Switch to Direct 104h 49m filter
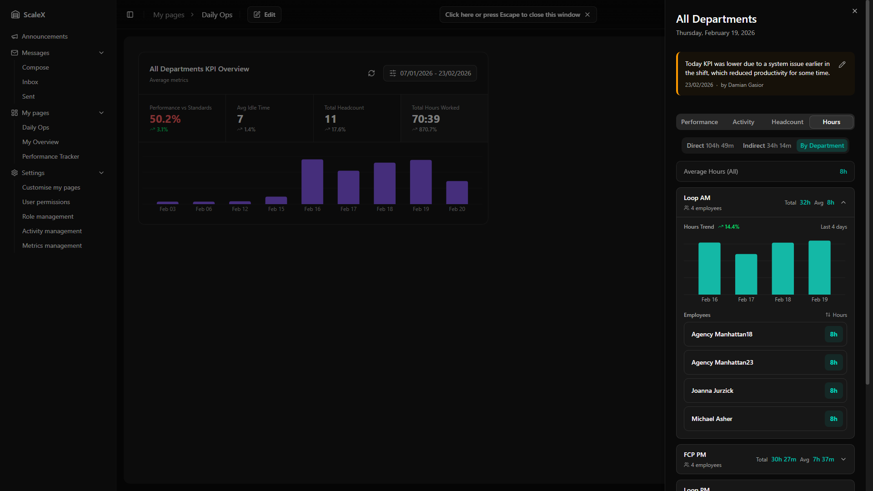Image resolution: width=873 pixels, height=491 pixels. [710, 145]
